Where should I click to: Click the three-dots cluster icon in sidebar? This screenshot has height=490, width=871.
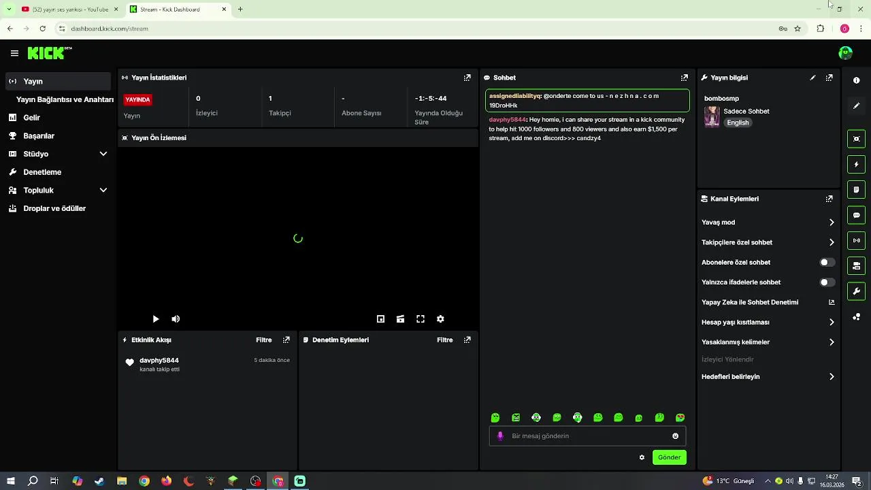click(x=856, y=316)
